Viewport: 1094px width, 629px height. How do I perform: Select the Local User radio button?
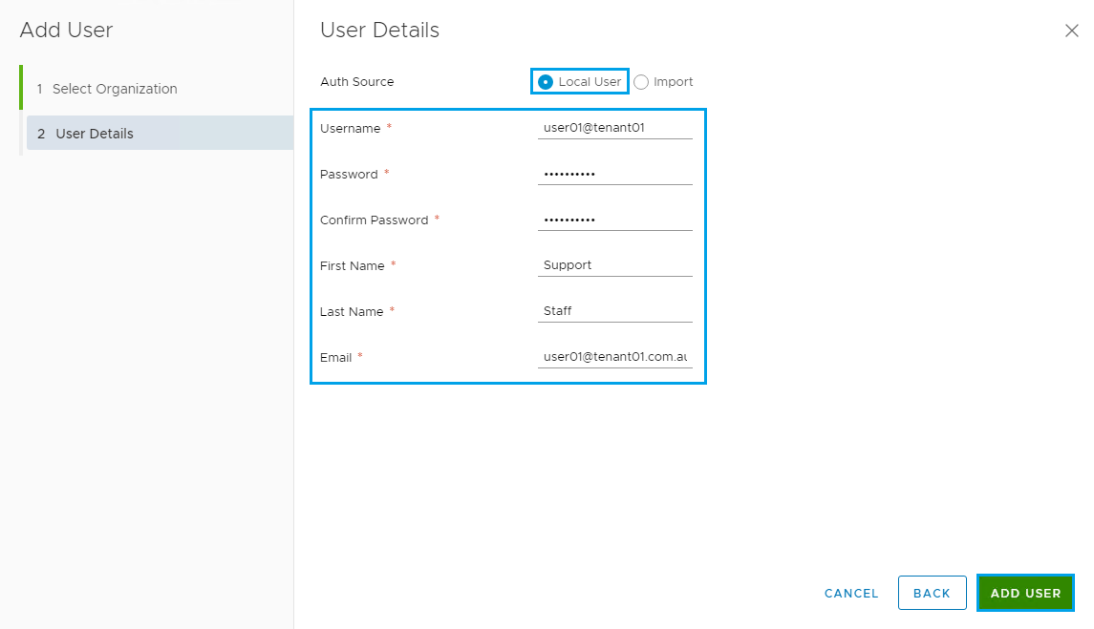[546, 82]
